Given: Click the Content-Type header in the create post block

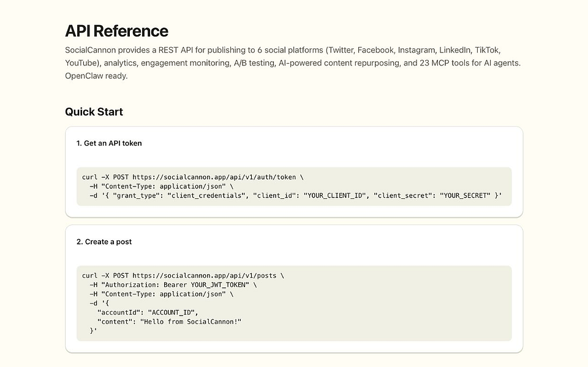Looking at the screenshot, I should point(164,294).
